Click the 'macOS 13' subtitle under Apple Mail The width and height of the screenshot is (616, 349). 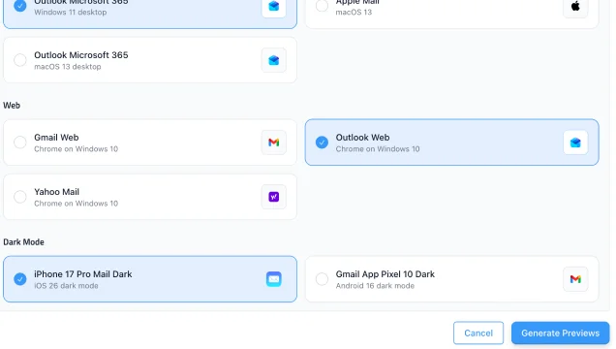[354, 13]
